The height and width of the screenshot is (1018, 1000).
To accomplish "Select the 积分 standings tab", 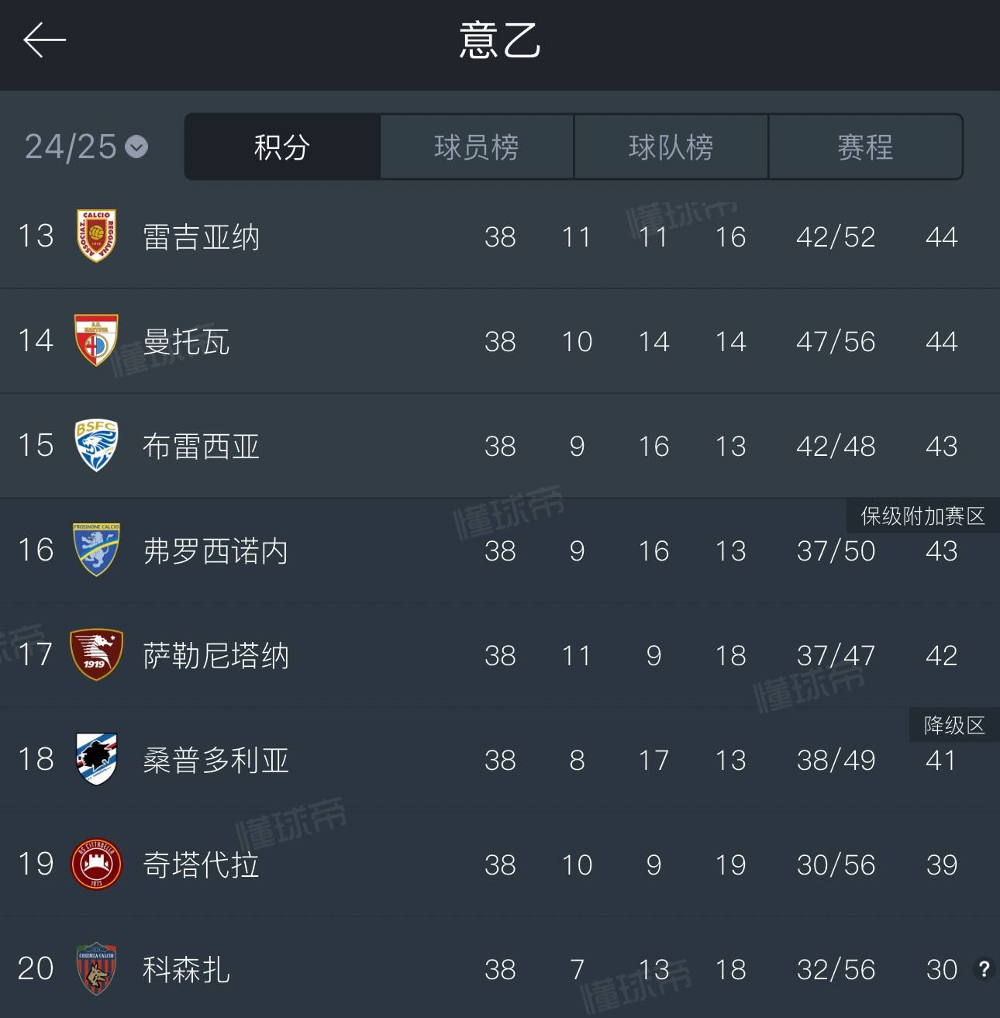I will [x=281, y=147].
